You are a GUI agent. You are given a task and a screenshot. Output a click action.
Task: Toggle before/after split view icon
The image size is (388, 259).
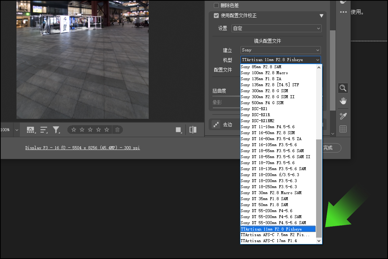193,130
